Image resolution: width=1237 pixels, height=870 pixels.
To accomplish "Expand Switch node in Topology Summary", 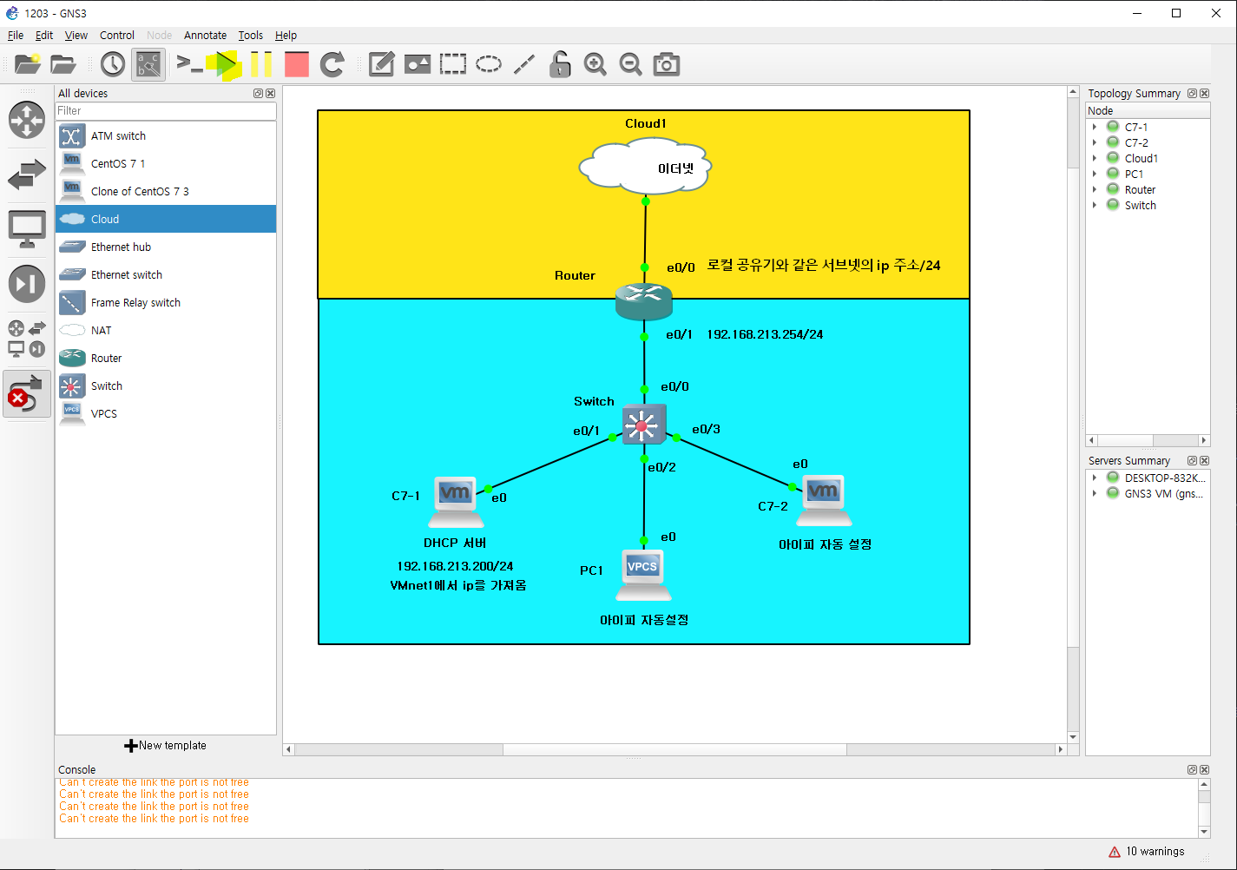I will coord(1095,206).
